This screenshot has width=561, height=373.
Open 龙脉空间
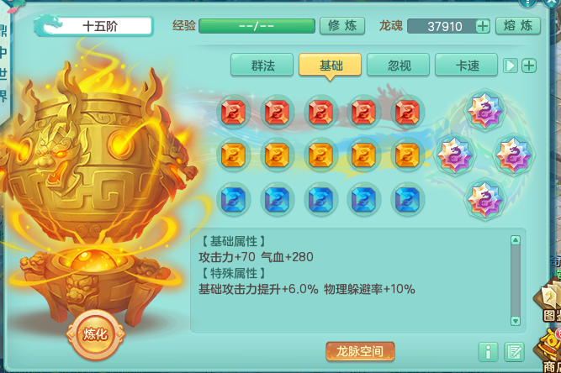coord(360,351)
